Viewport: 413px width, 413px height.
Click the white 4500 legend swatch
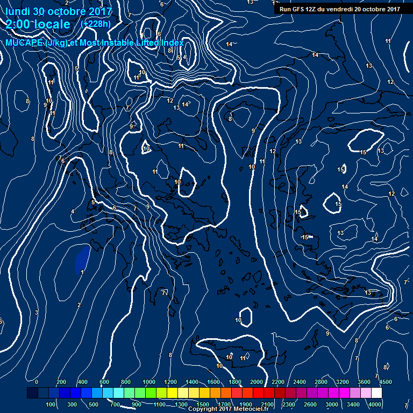[x=376, y=393]
